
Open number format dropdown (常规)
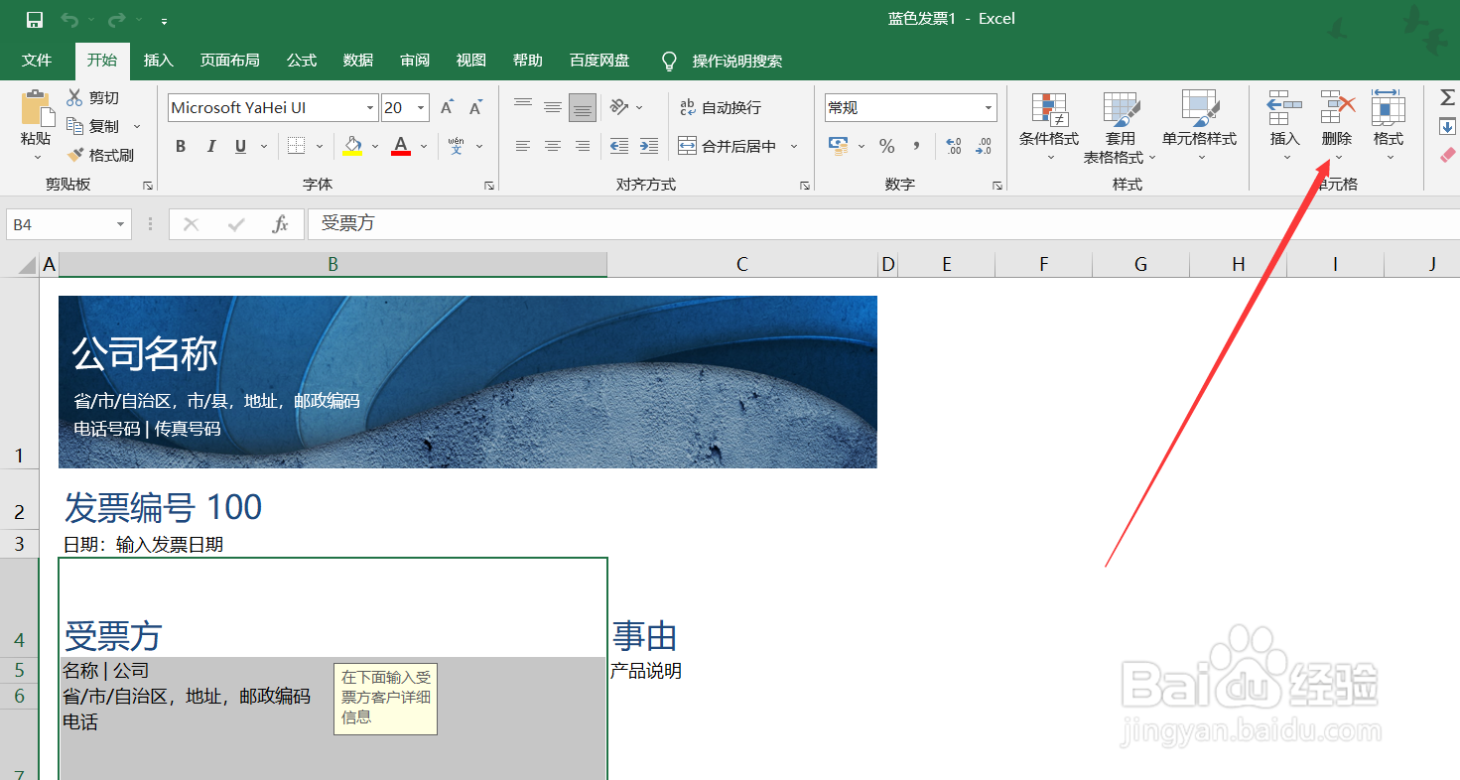click(989, 107)
